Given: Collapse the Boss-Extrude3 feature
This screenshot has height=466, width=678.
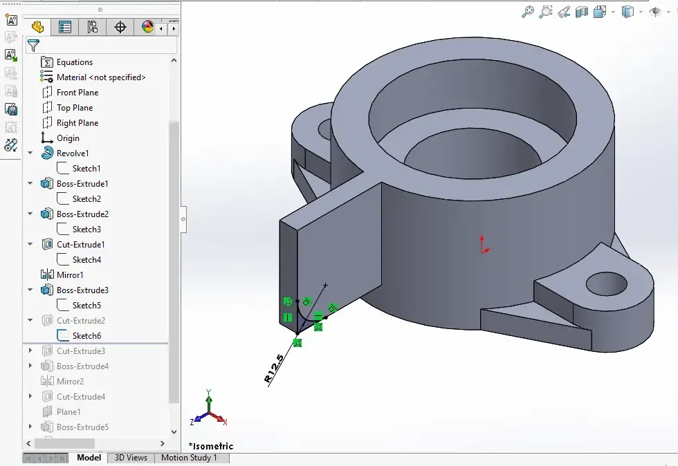Looking at the screenshot, I should pyautogui.click(x=30, y=290).
